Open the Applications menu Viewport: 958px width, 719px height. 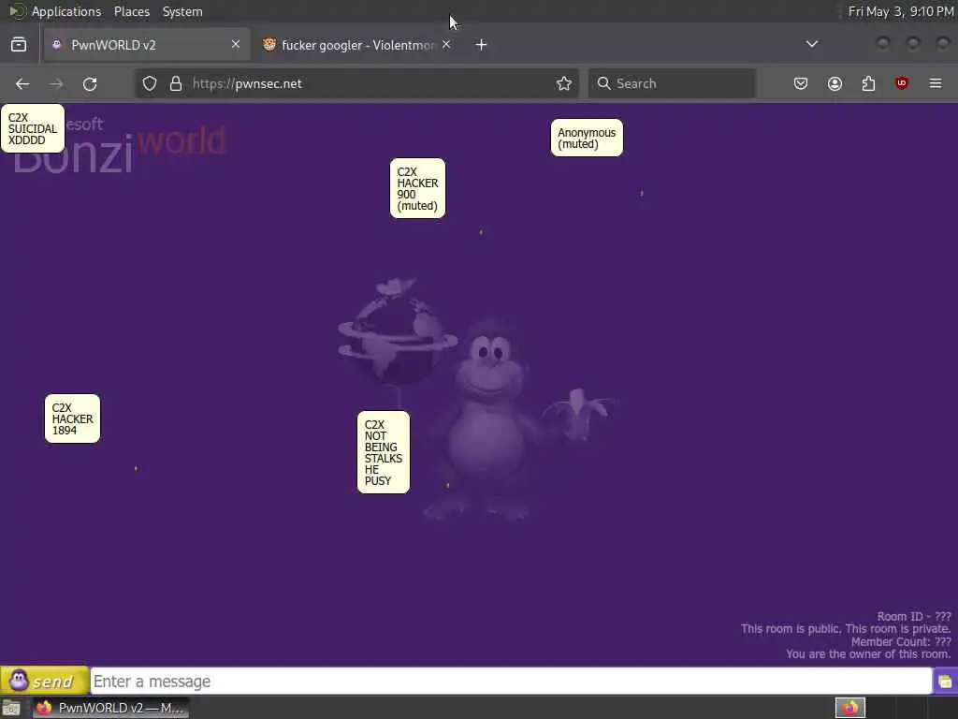tap(66, 11)
